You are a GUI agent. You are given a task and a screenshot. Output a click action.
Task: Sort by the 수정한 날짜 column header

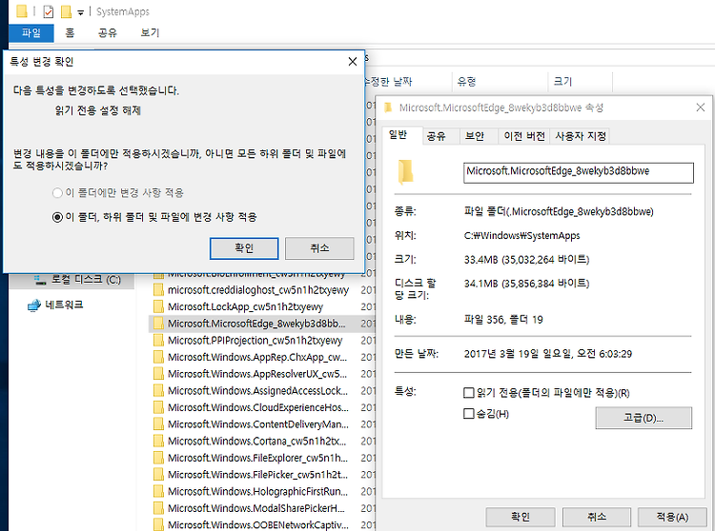point(390,82)
